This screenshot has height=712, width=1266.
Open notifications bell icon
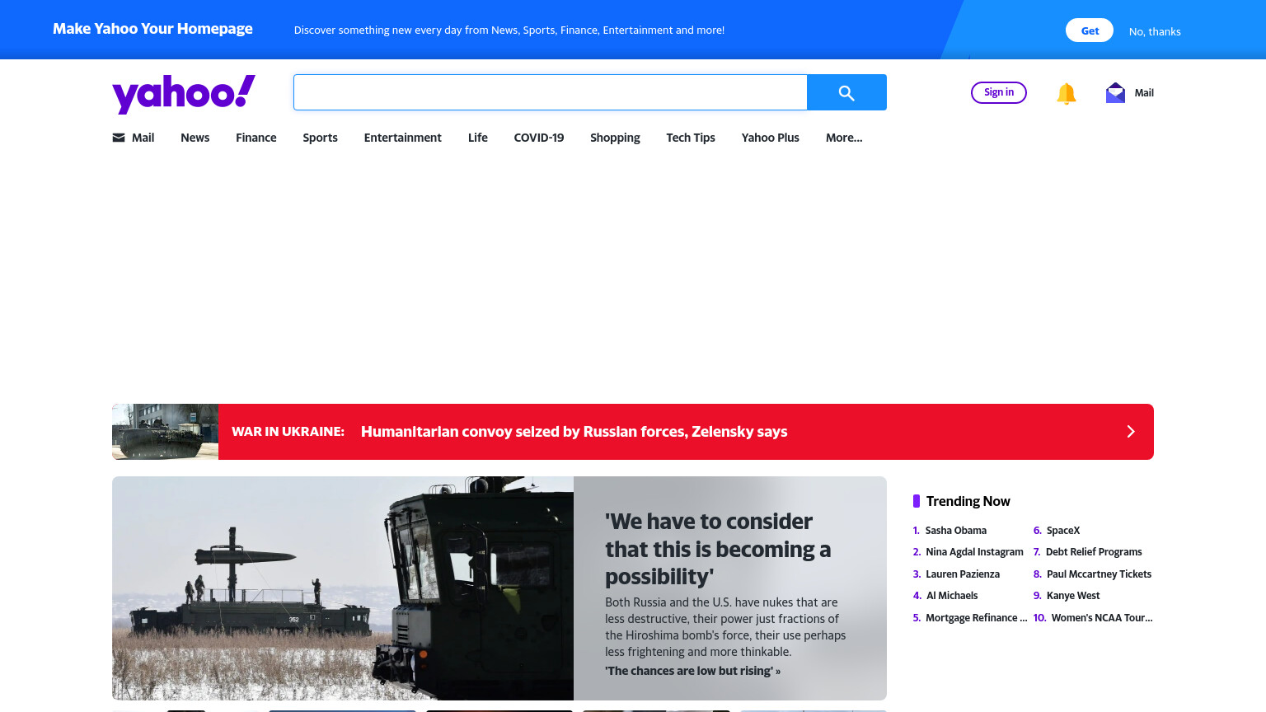point(1067,93)
